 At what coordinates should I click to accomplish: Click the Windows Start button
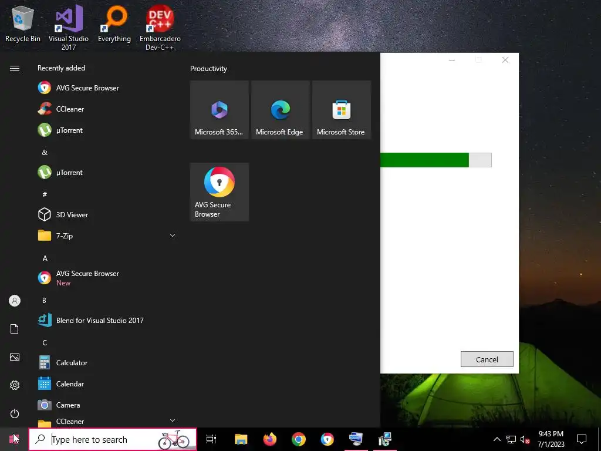coord(14,439)
